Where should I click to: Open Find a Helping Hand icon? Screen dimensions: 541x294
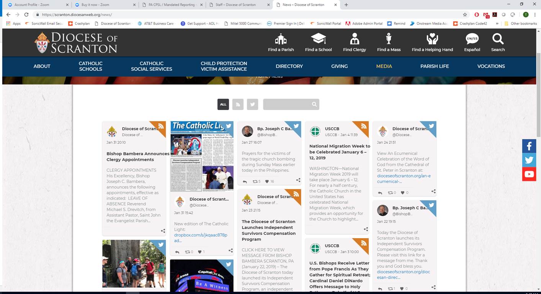pyautogui.click(x=432, y=39)
